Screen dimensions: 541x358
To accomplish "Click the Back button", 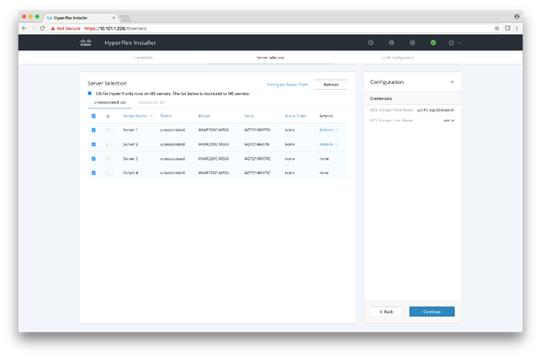I will click(386, 312).
